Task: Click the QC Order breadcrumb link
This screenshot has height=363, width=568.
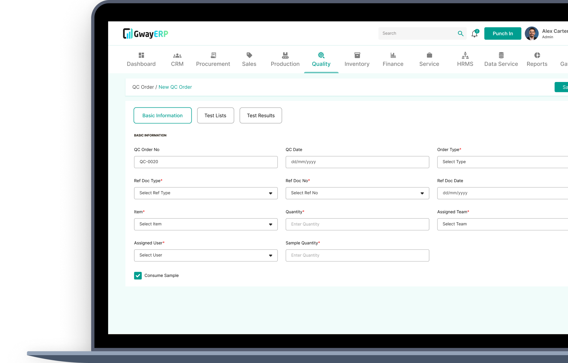Action: coord(143,87)
